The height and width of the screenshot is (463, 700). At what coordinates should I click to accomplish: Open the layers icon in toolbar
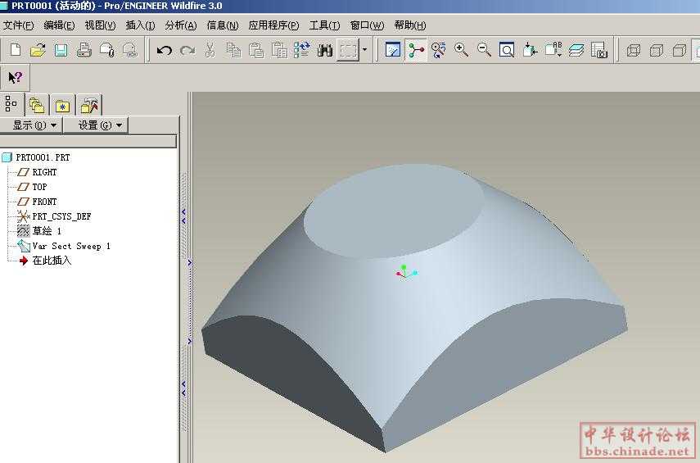(576, 50)
